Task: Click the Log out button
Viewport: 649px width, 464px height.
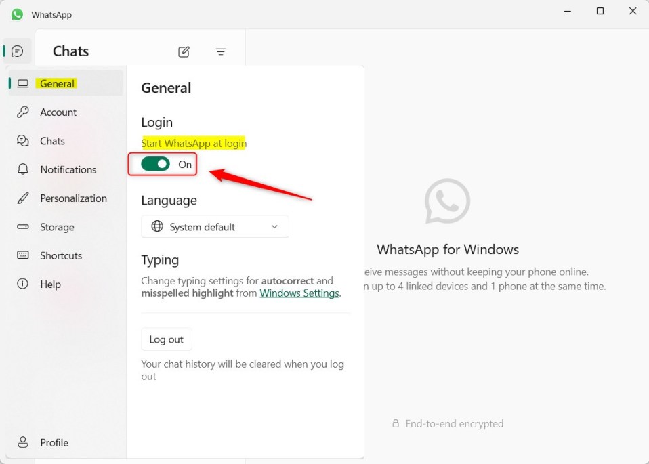Action: (x=167, y=339)
